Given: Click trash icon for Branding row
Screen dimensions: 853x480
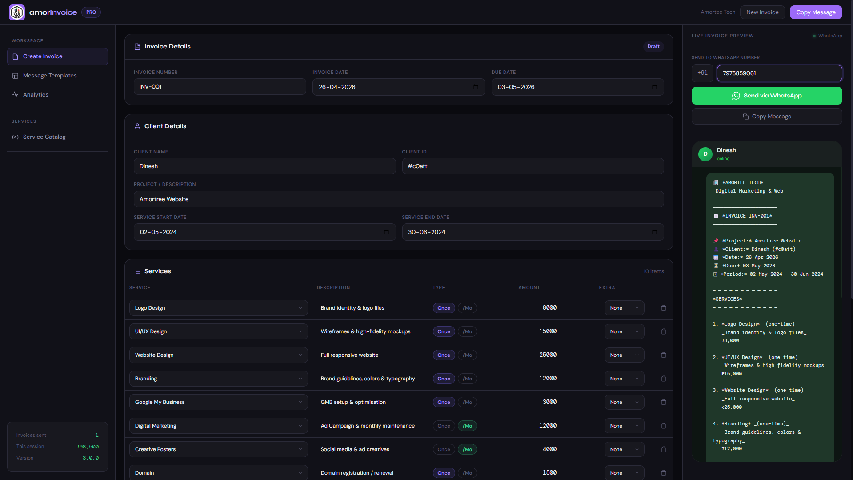Looking at the screenshot, I should (663, 379).
